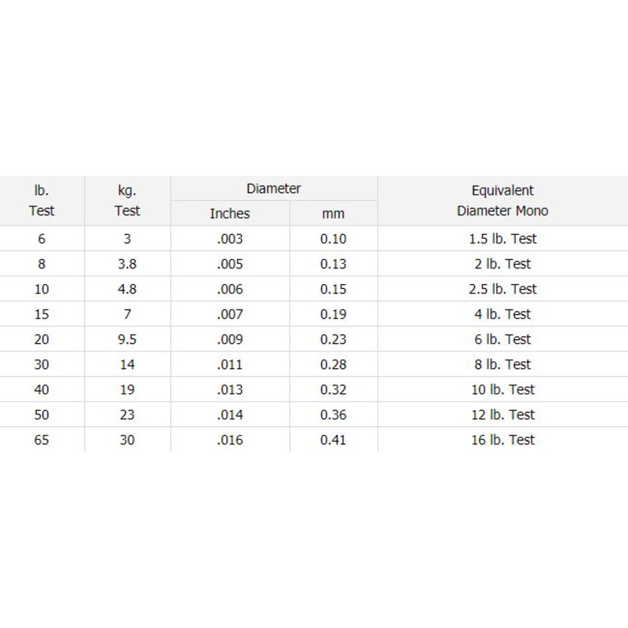Click the 'Inches' sub-column header
628x628 pixels.
point(229,214)
